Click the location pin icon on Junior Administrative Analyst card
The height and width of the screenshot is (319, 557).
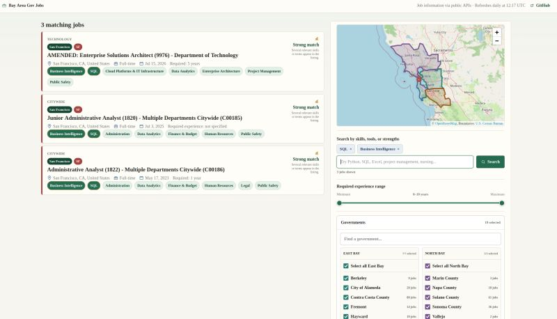(49, 126)
